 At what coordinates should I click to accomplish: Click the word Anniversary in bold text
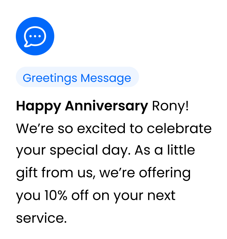[x=107, y=106]
